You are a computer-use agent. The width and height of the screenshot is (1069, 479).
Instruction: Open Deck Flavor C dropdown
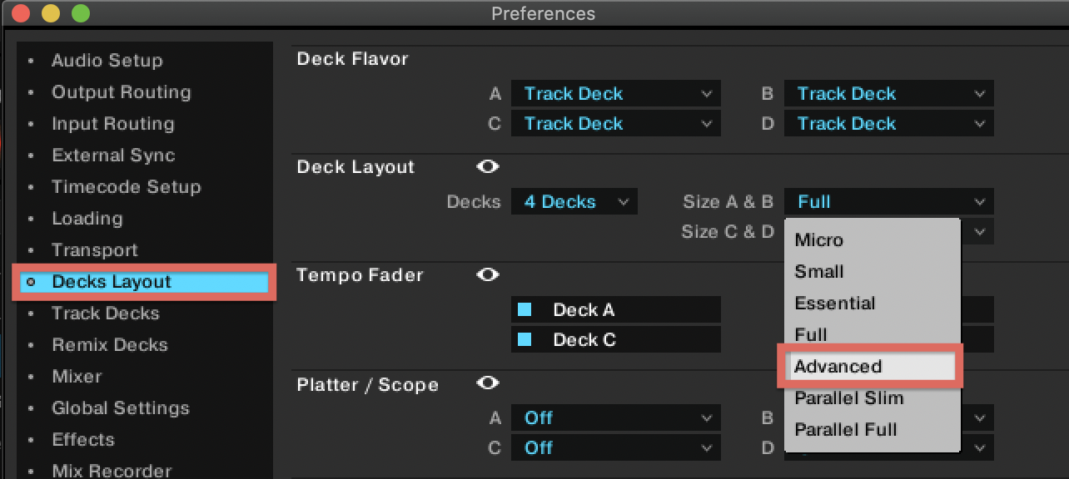(x=616, y=124)
